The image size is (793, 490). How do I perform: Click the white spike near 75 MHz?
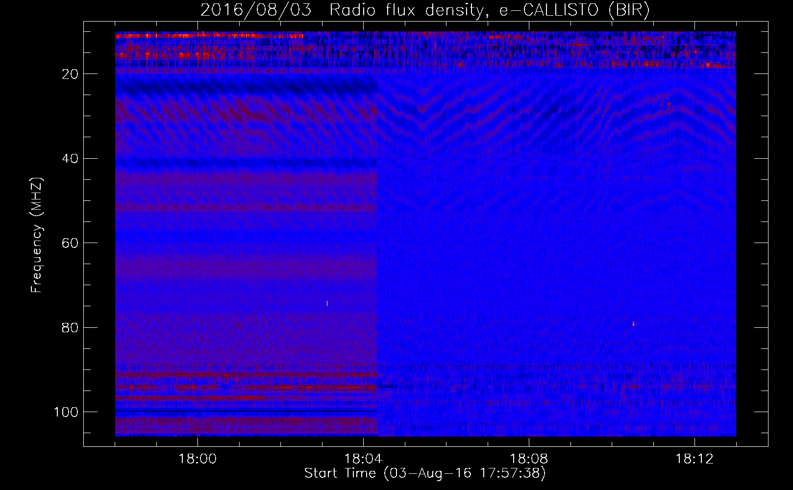[x=327, y=303]
